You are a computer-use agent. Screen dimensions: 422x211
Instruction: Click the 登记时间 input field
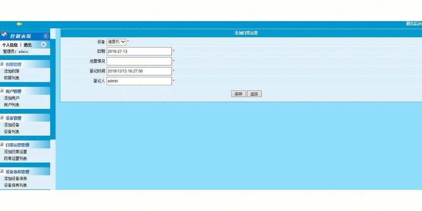tap(139, 71)
